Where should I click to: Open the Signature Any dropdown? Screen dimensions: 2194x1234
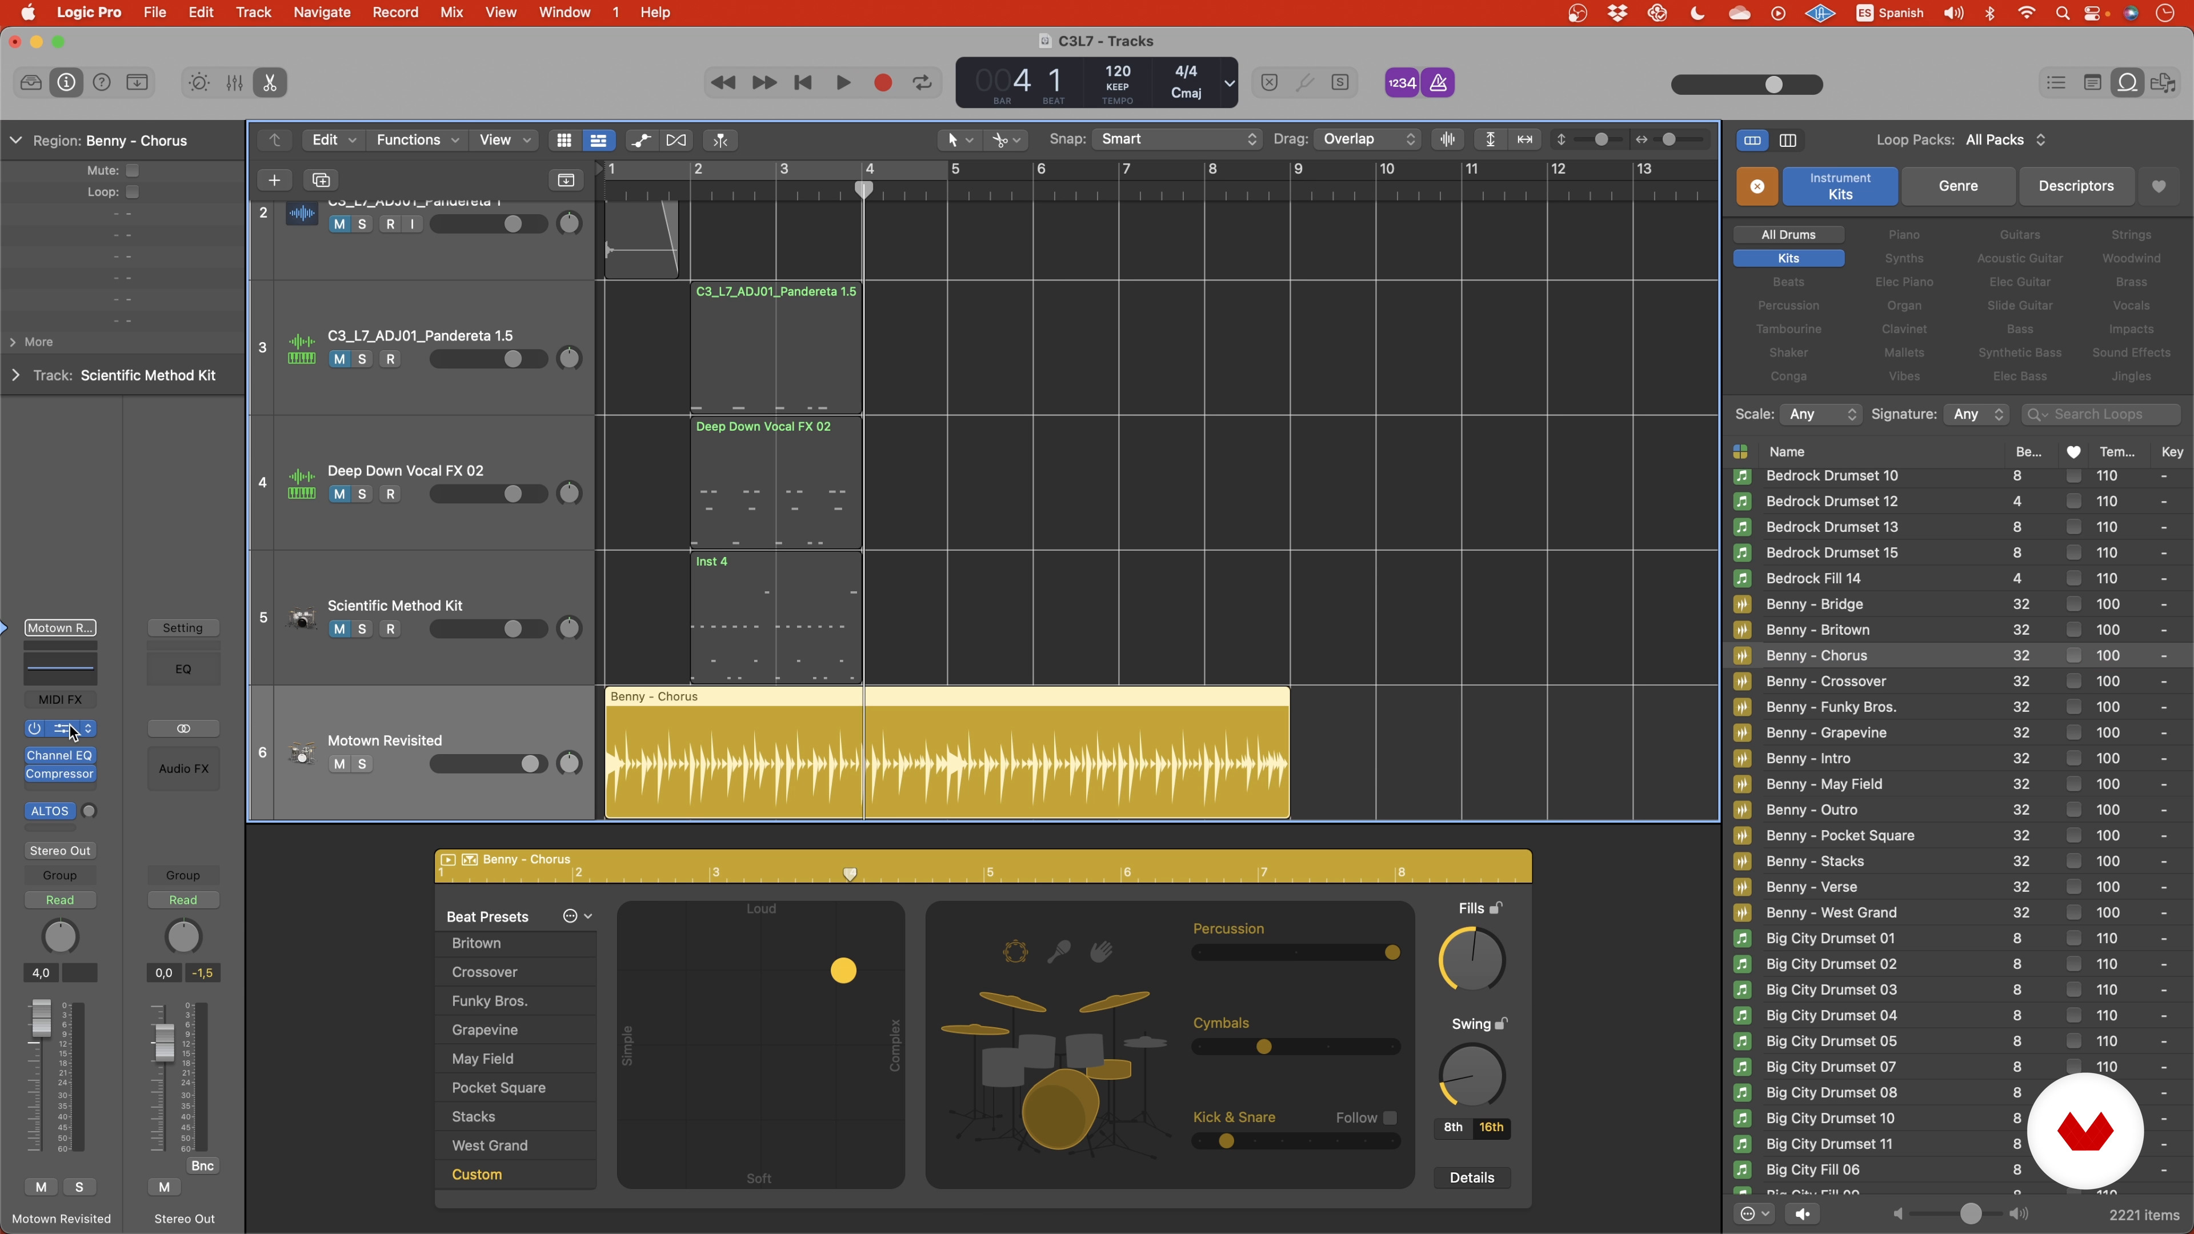point(1977,414)
